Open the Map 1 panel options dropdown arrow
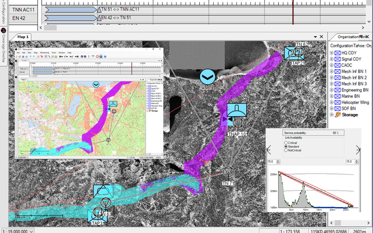 [315, 37]
